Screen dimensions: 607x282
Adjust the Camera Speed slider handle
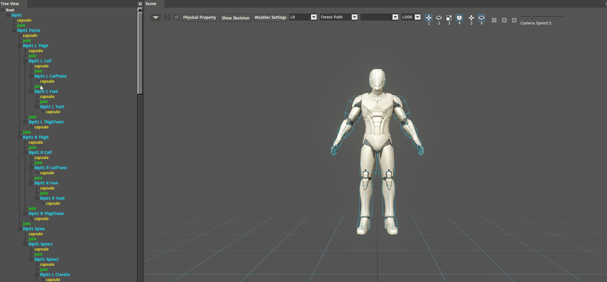(532, 17)
